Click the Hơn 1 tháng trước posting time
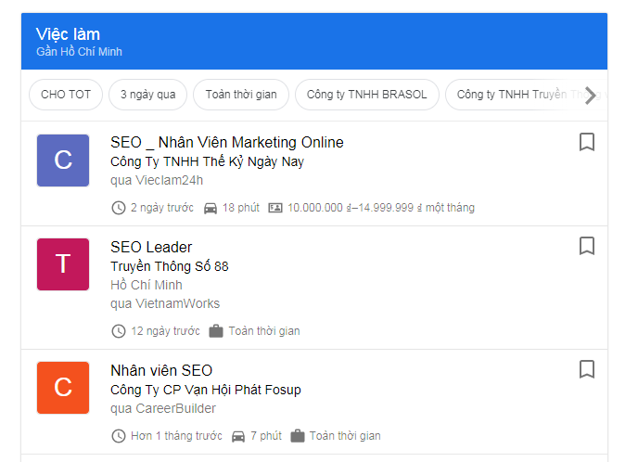638x462 pixels. point(176,435)
